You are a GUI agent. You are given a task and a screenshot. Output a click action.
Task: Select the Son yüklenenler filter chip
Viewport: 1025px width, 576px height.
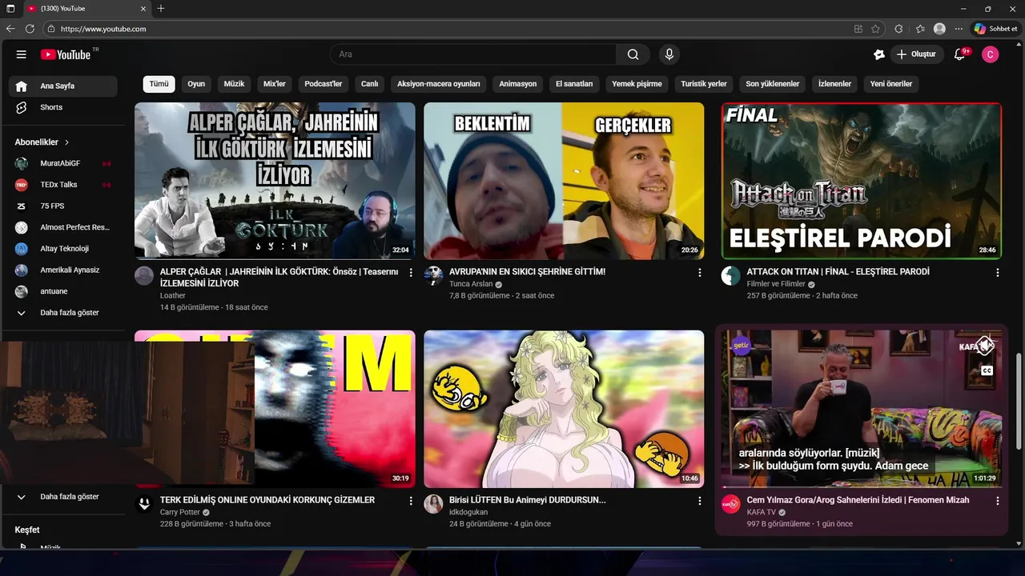(773, 84)
